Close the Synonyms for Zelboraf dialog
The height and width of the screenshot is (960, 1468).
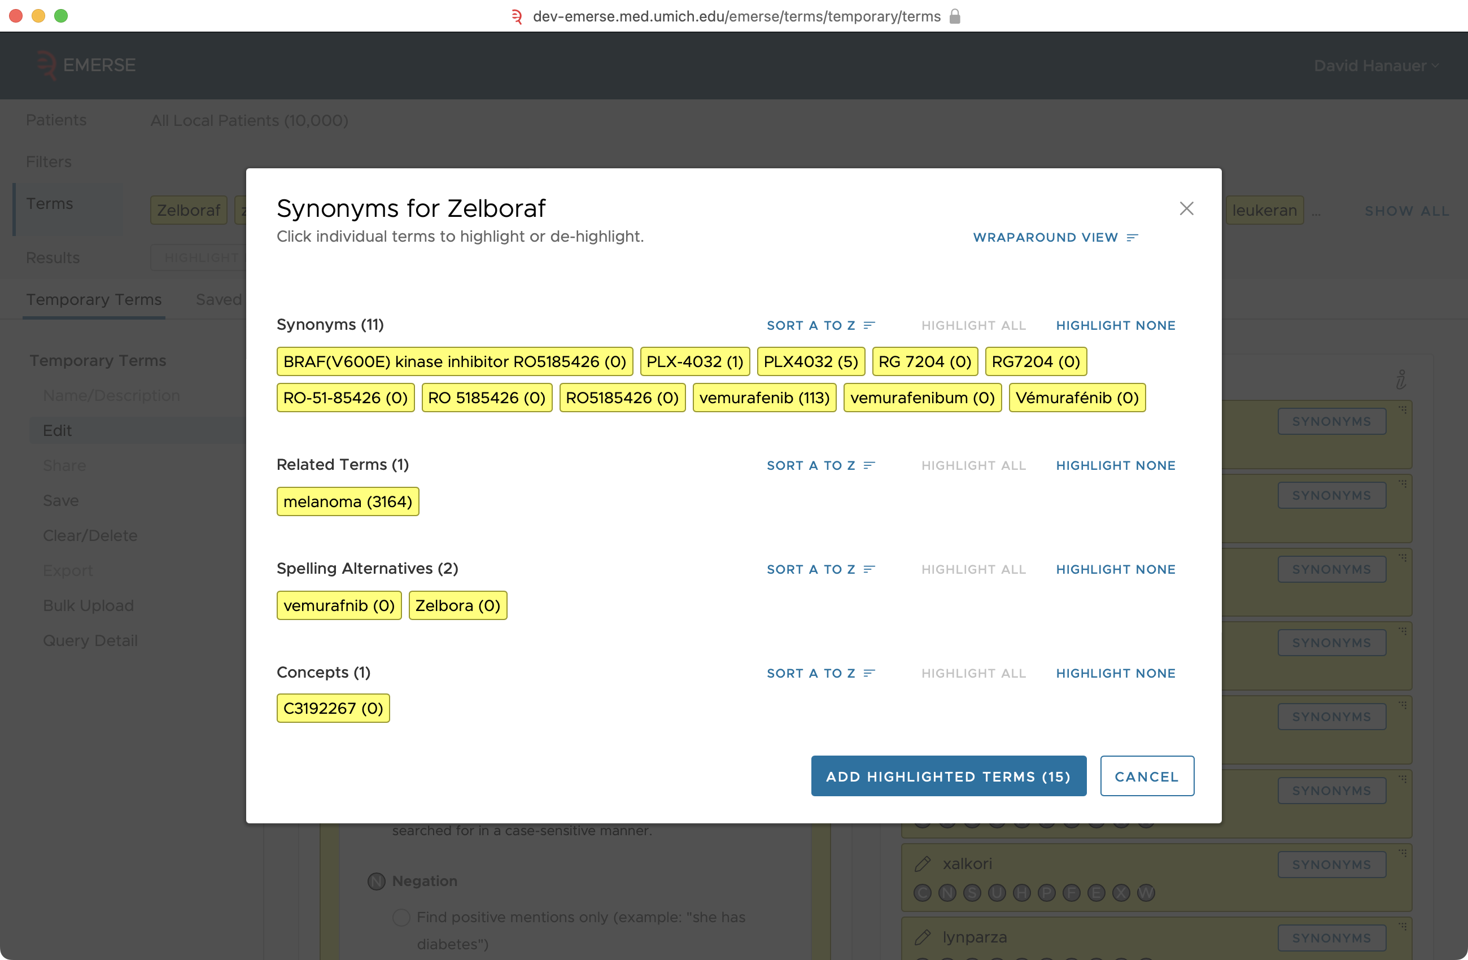click(x=1186, y=208)
